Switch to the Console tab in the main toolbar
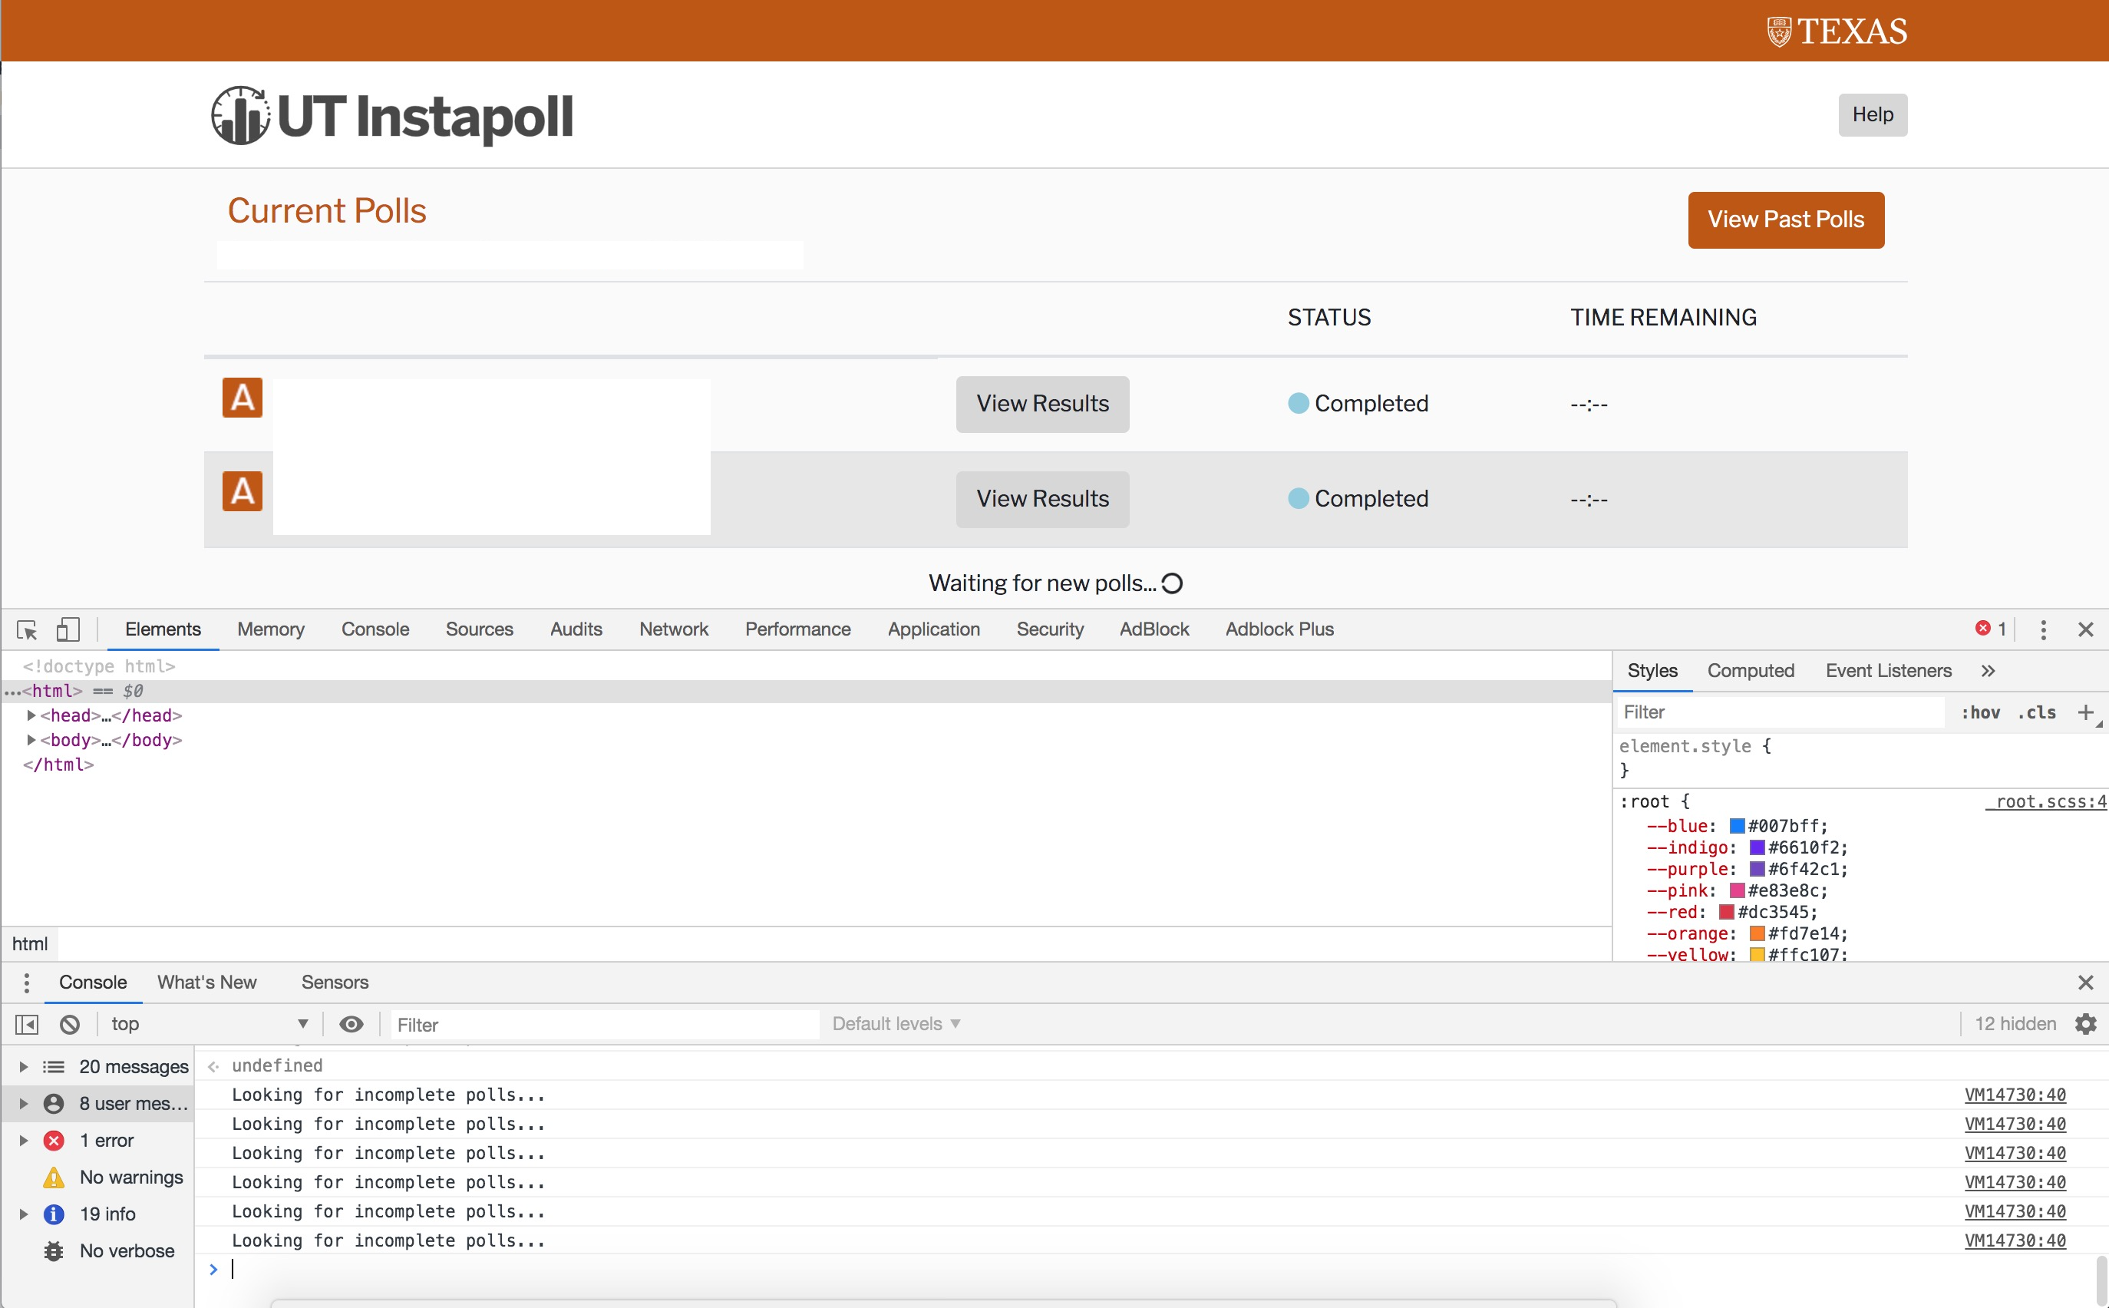Screen dimensions: 2109x1308 tap(375, 629)
